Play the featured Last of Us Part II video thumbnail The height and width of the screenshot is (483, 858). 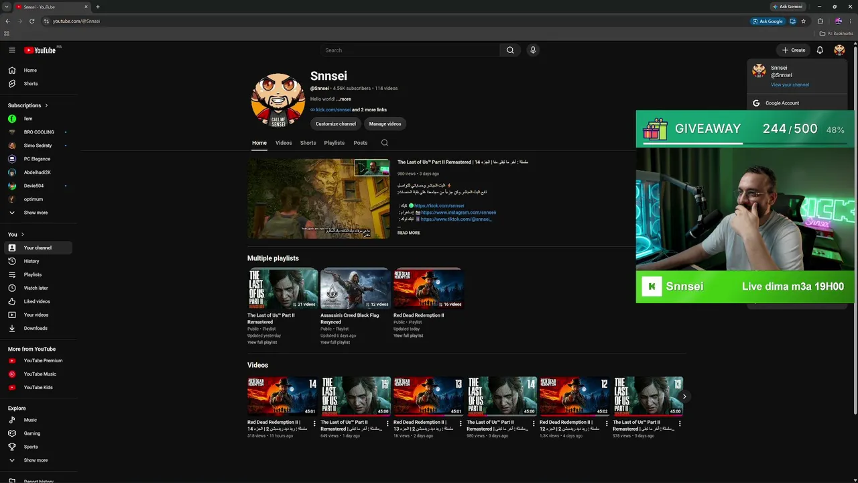[318, 199]
